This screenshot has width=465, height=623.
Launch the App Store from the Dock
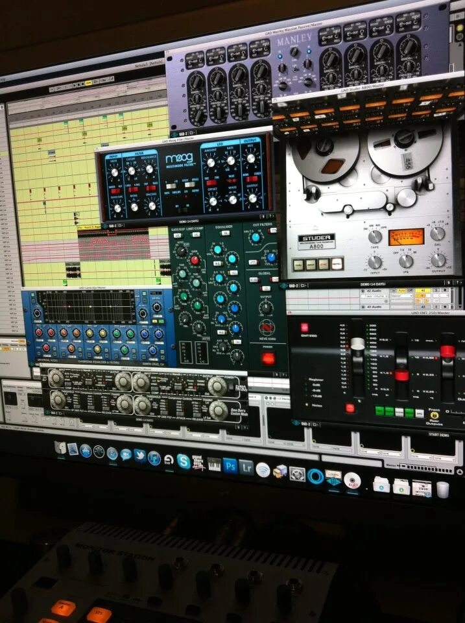coord(86,450)
